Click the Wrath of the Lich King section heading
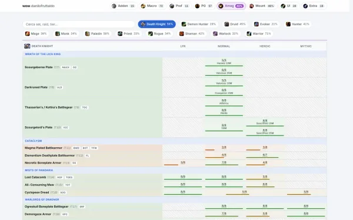The image size is (353, 220). pyautogui.click(x=43, y=54)
